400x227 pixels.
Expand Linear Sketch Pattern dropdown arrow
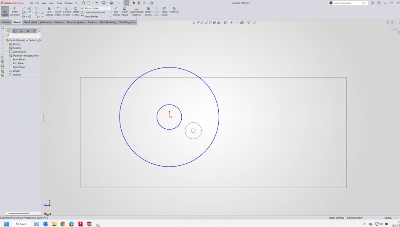coord(110,12)
